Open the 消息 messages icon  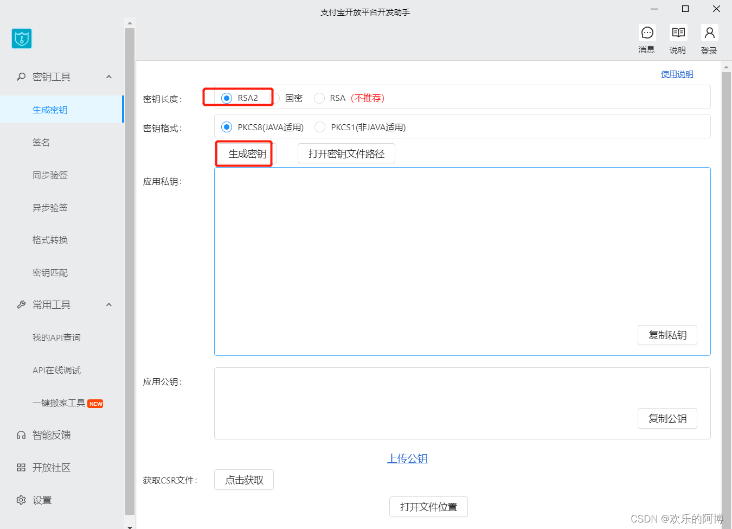click(647, 33)
